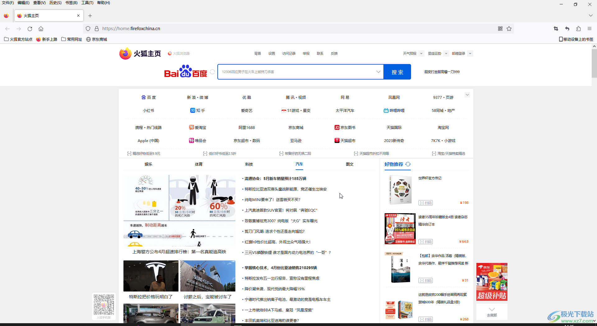Image resolution: width=597 pixels, height=326 pixels.
Task: Expand the 邮箱登录 dropdown
Action: 470,53
